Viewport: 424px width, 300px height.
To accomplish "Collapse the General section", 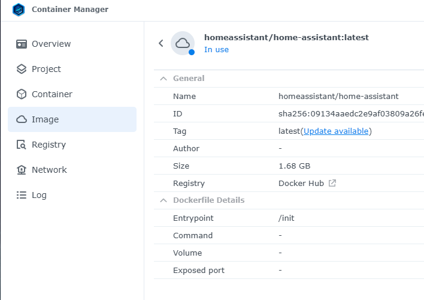I will pyautogui.click(x=163, y=79).
